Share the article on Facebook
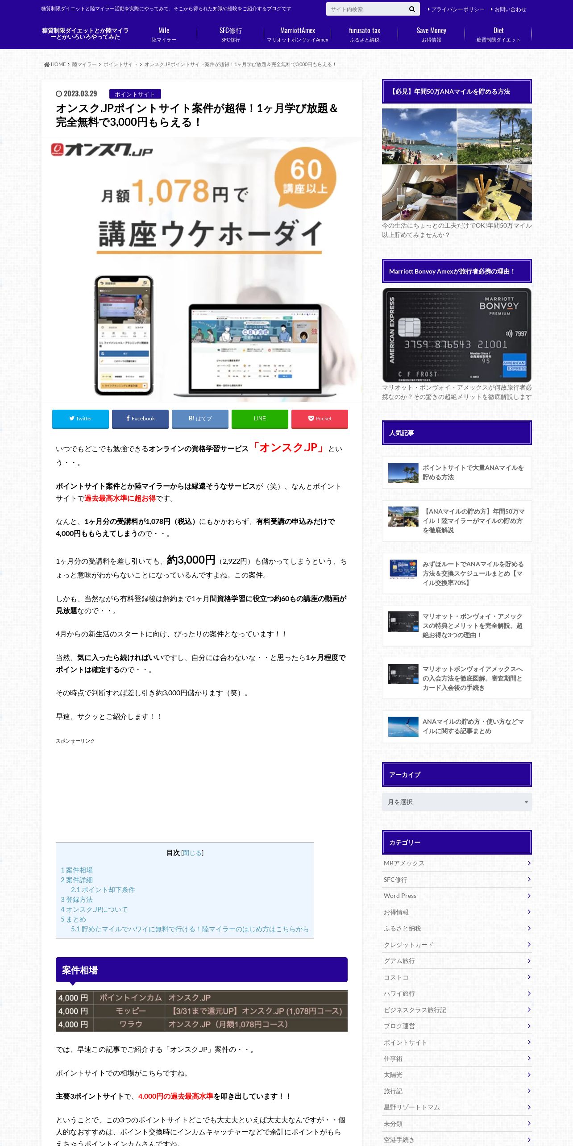 coord(140,419)
